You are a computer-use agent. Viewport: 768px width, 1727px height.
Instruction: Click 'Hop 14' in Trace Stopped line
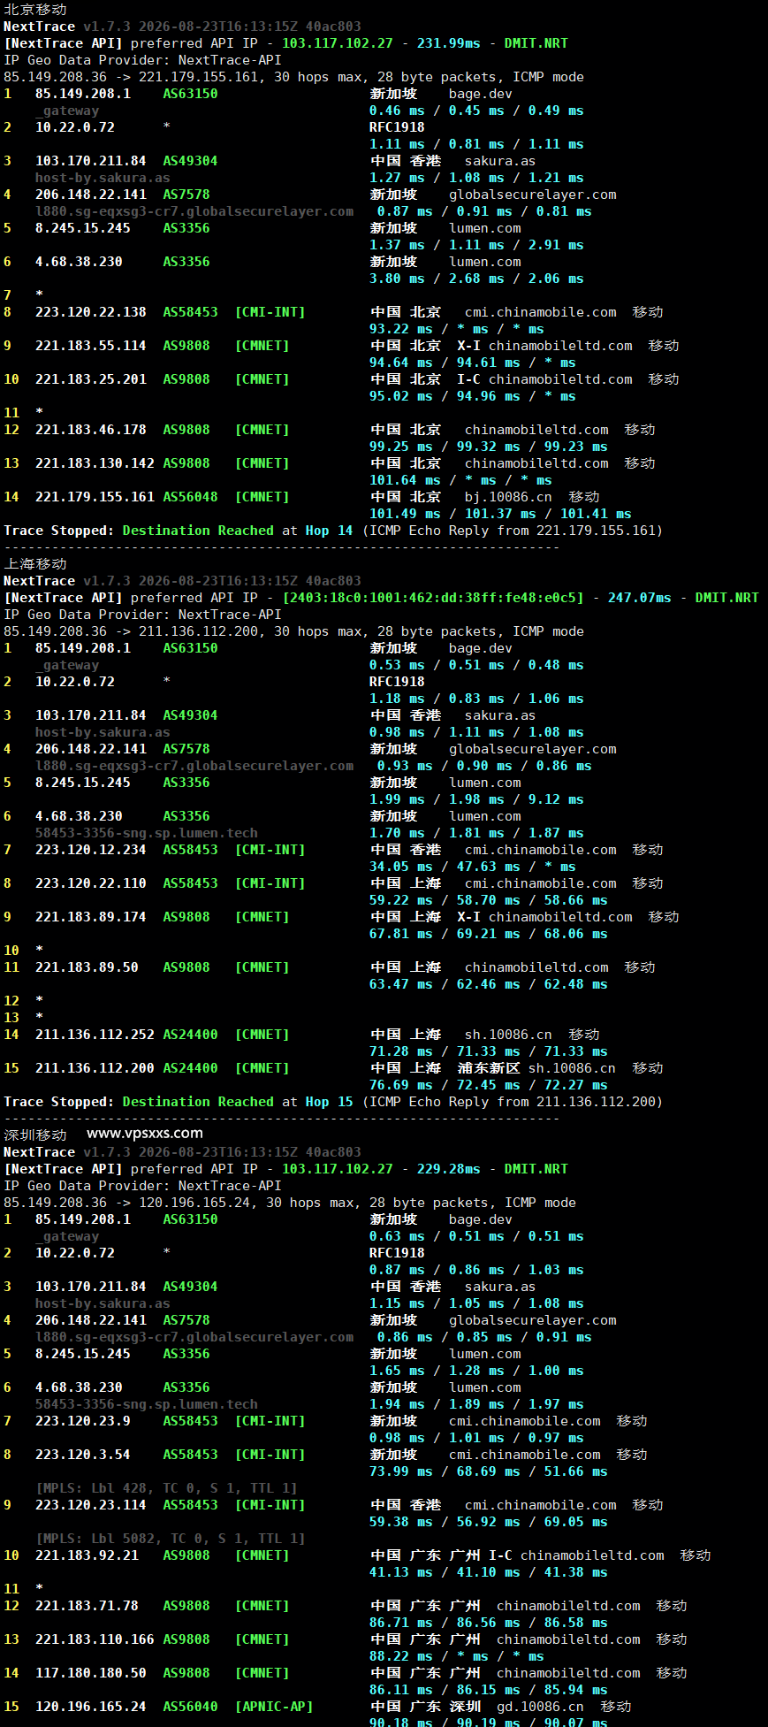[x=330, y=531]
